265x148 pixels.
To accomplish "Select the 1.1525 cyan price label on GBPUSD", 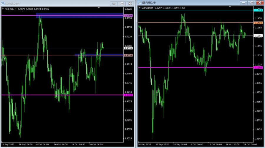I will (258, 10).
